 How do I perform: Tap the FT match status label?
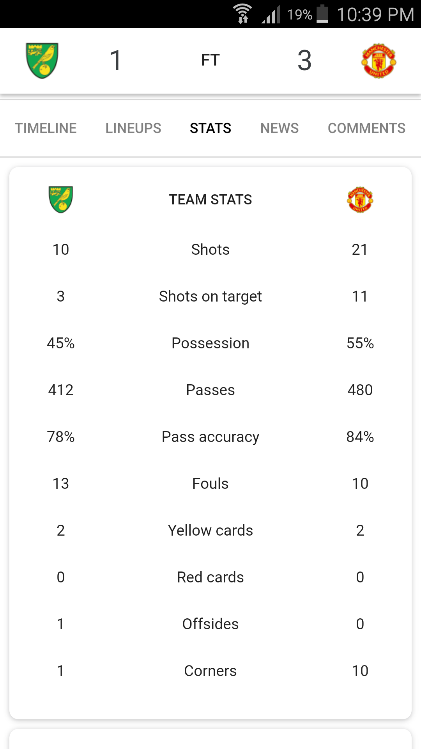[x=210, y=60]
